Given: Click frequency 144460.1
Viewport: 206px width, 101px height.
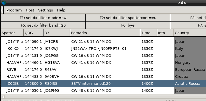Looking at the screenshot, I should (33, 63).
